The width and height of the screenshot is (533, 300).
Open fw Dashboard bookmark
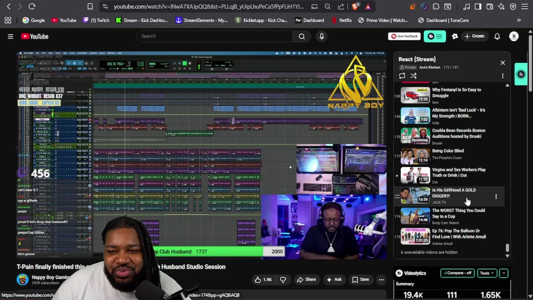click(309, 20)
